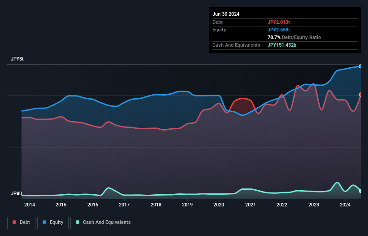
Task: Click the JP¥3t y-axis label
Action: (17, 59)
